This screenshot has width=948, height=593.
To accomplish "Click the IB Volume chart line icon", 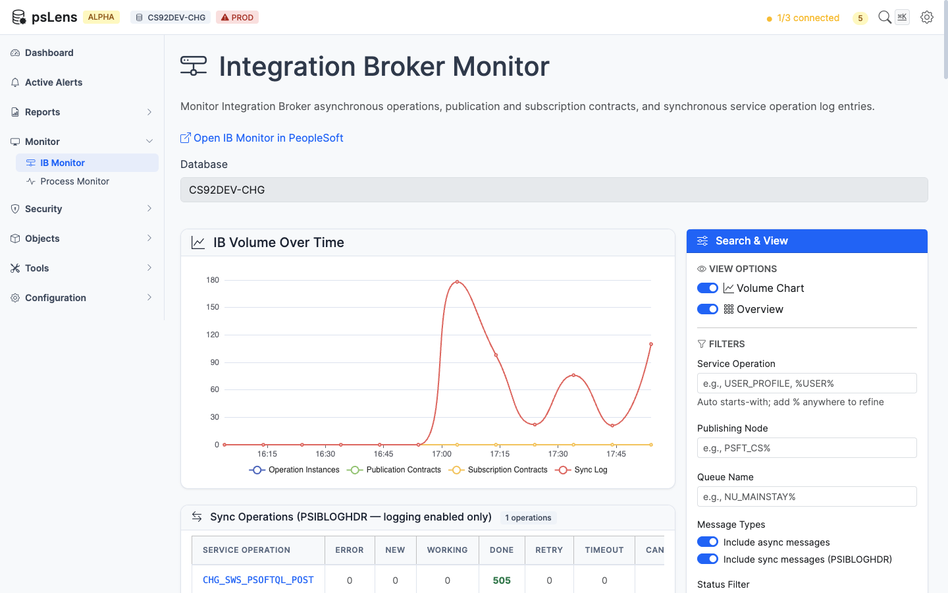I will click(198, 242).
